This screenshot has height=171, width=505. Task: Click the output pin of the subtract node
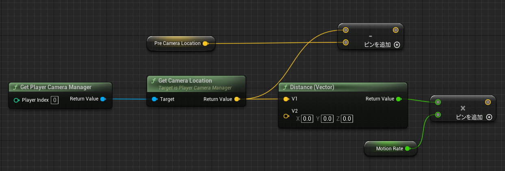396,30
